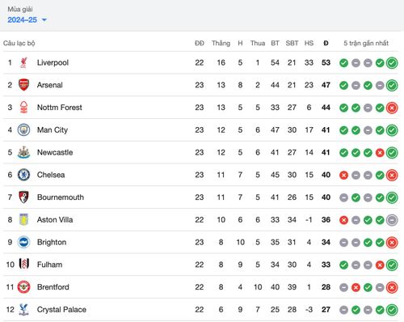This screenshot has width=404, height=322.
Task: Click the Bournemouth club crest icon
Action: coord(23,197)
